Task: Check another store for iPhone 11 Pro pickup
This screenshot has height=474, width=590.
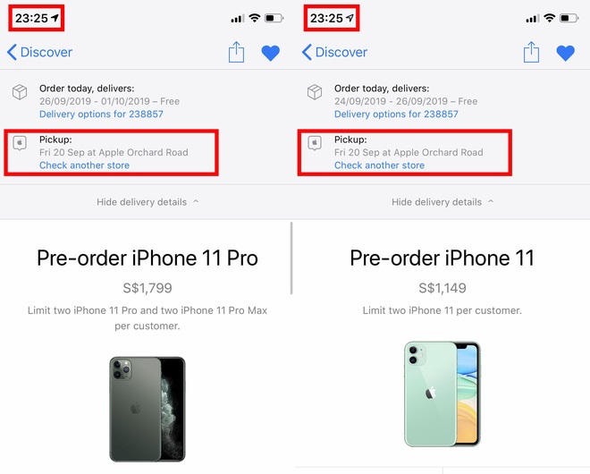Action: (x=84, y=165)
